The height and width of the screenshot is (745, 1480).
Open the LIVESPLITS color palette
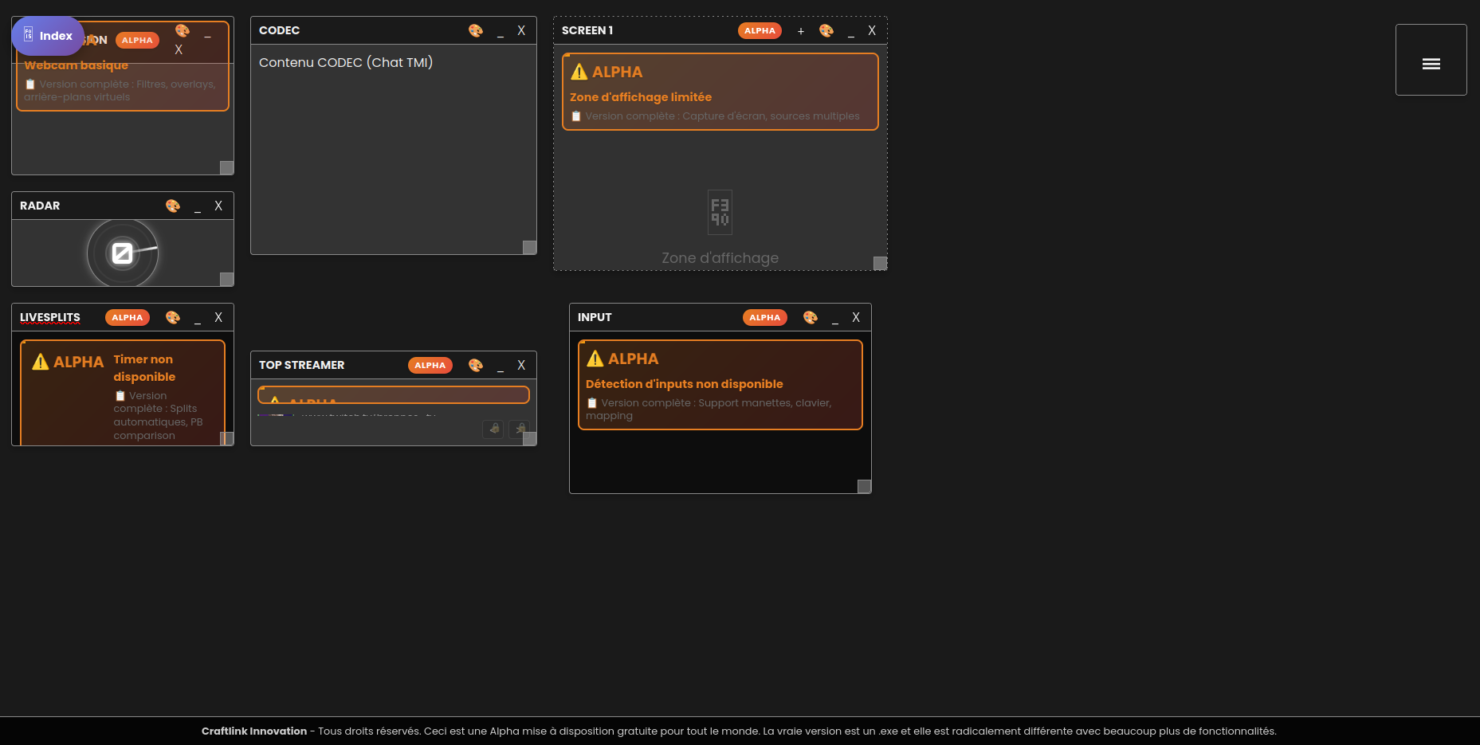coord(173,317)
